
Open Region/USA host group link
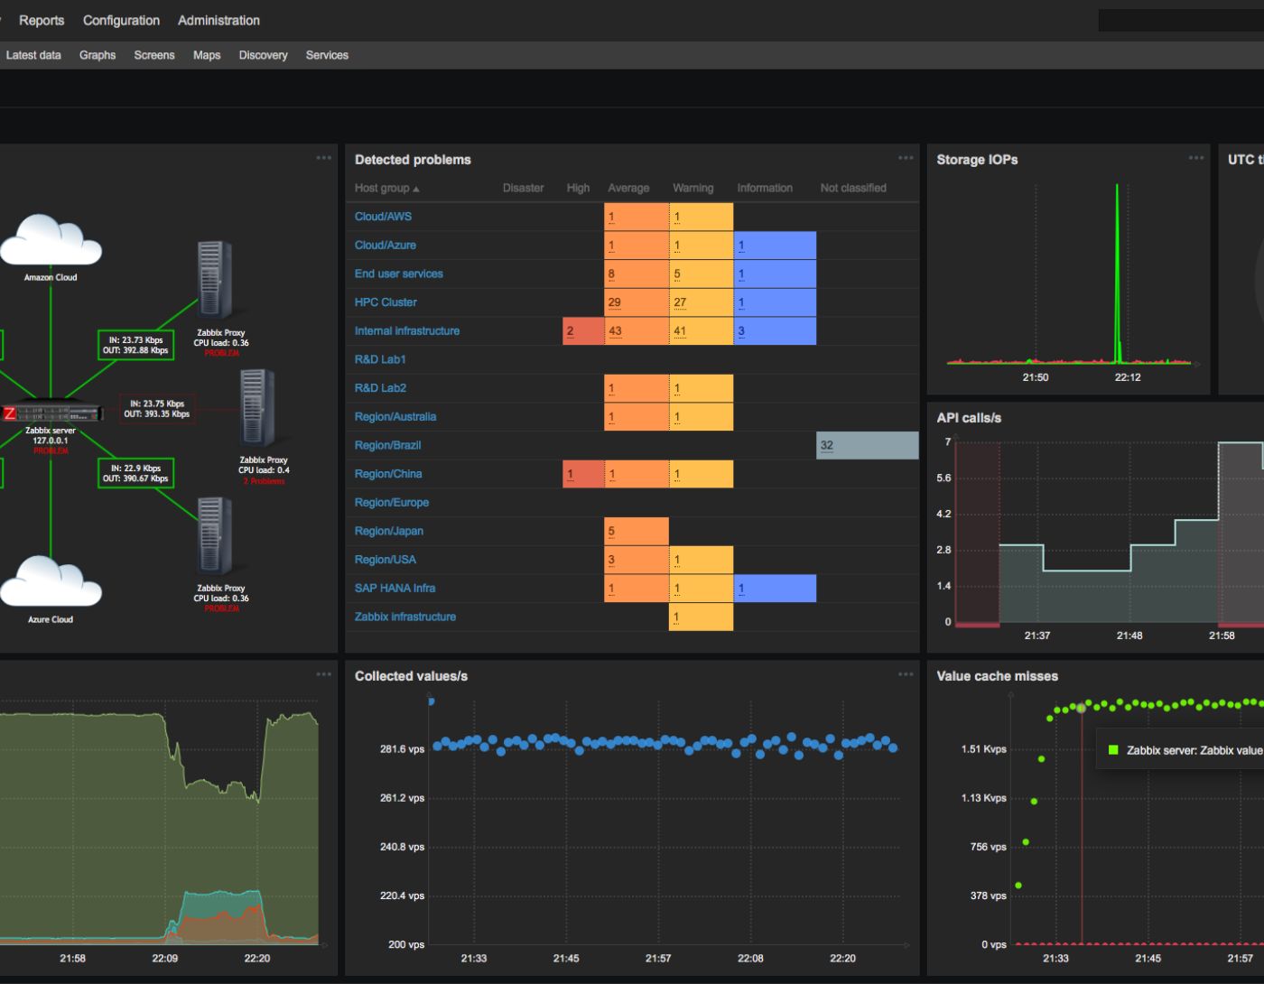tap(386, 560)
